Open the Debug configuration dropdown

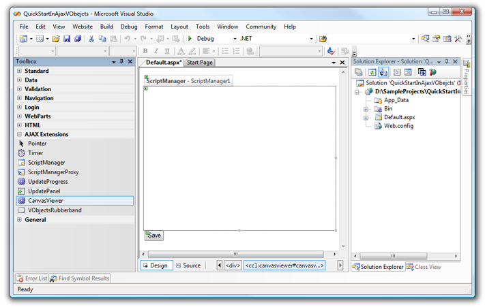pyautogui.click(x=235, y=39)
